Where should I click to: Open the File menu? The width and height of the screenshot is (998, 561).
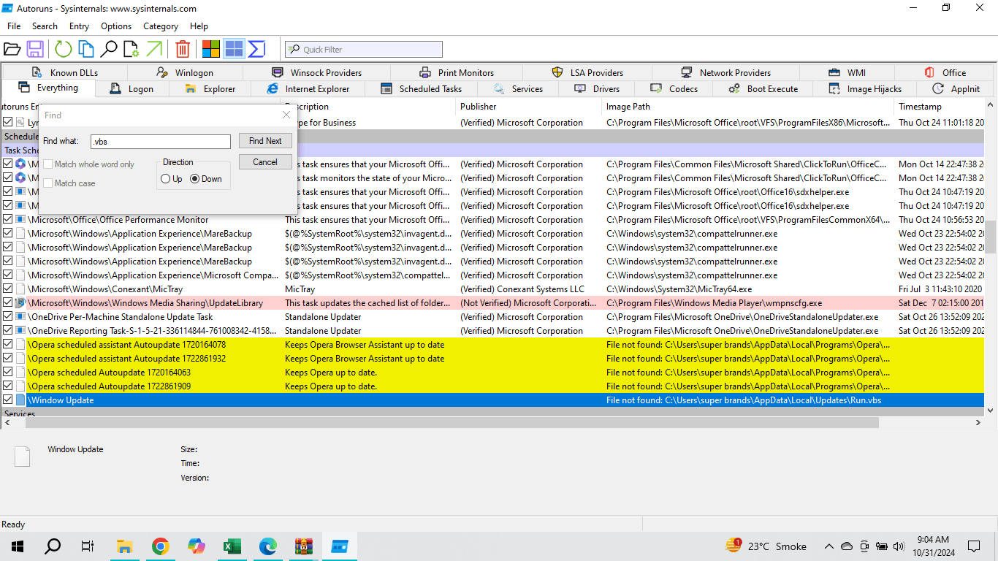tap(14, 26)
